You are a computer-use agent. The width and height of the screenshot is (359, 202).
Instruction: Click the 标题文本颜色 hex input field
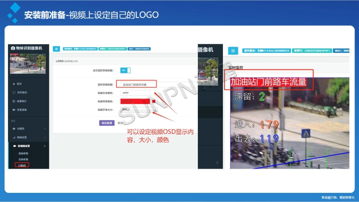(x=135, y=93)
